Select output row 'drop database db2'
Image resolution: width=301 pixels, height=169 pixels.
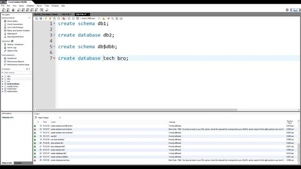[165, 146]
